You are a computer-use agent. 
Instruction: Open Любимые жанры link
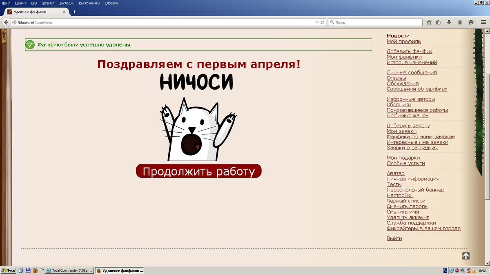click(x=408, y=116)
